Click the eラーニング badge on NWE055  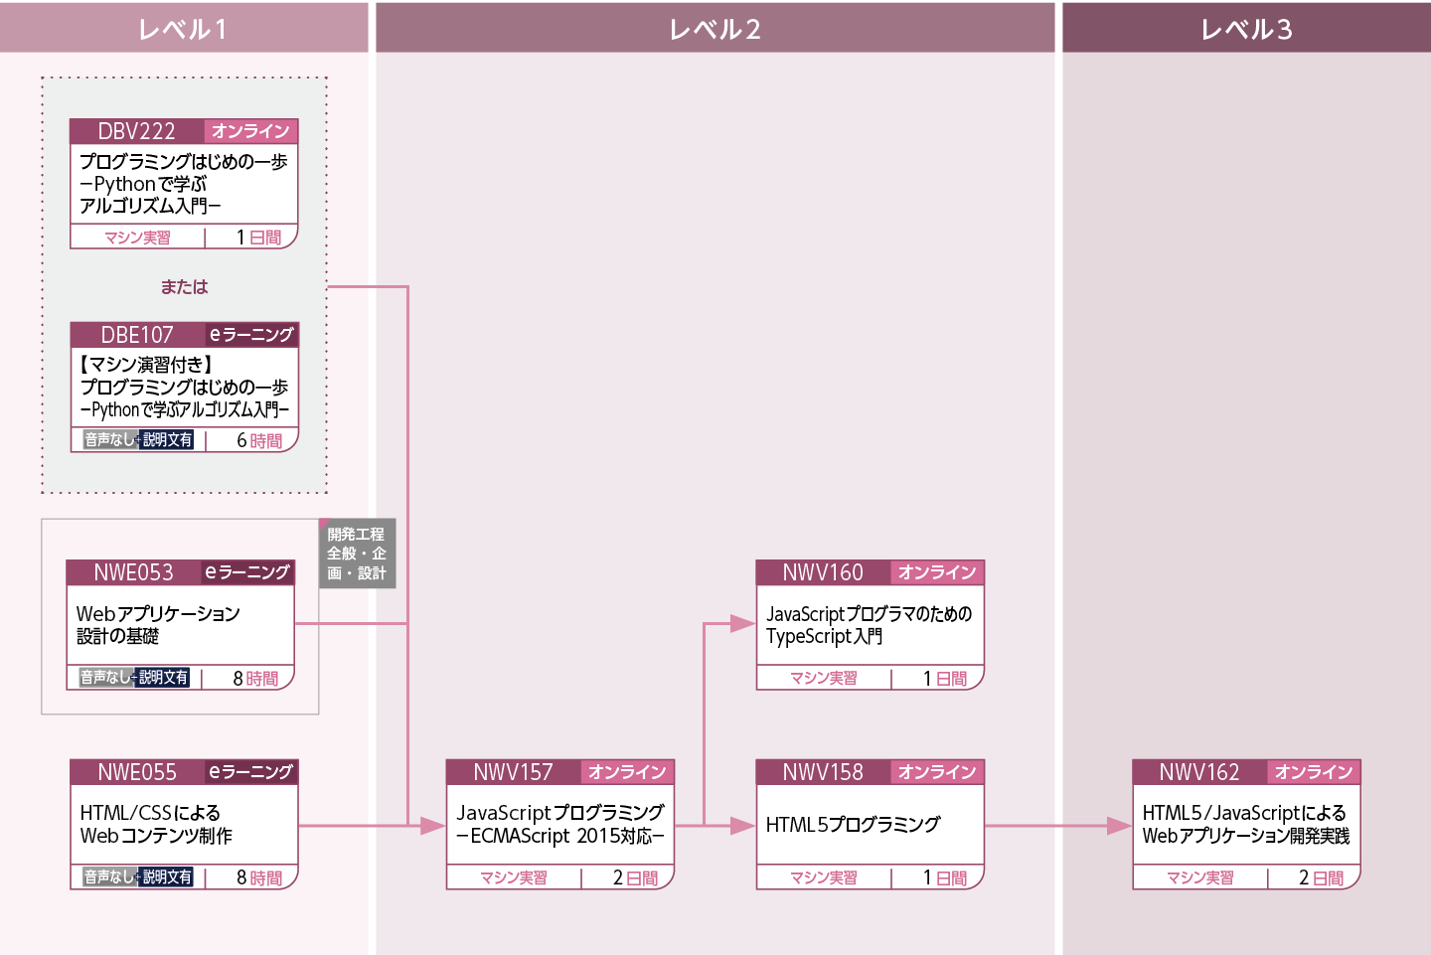click(x=251, y=772)
